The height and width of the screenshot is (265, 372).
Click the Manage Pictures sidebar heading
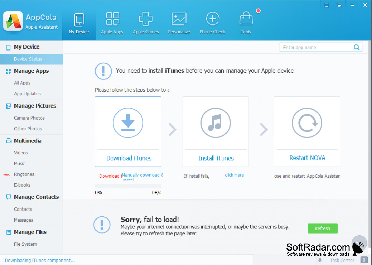pyautogui.click(x=35, y=106)
